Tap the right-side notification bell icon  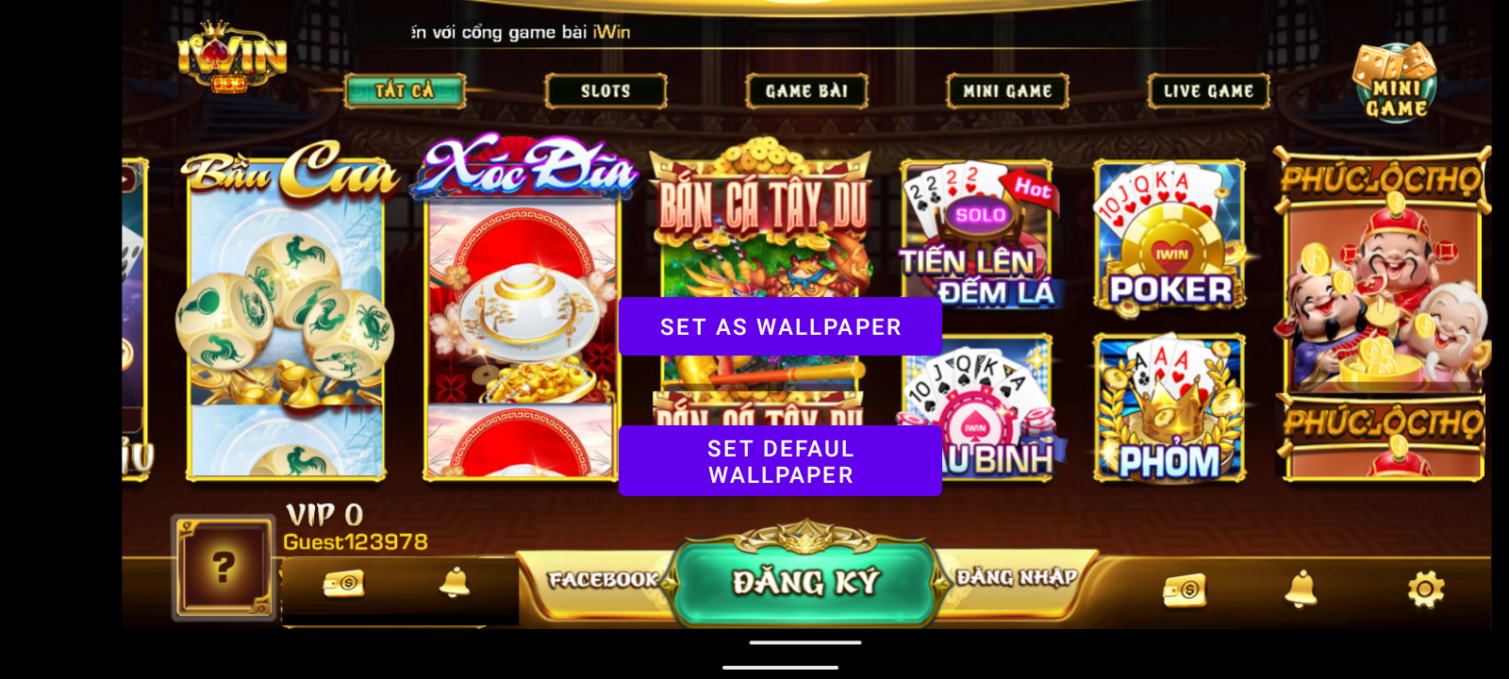(1302, 589)
